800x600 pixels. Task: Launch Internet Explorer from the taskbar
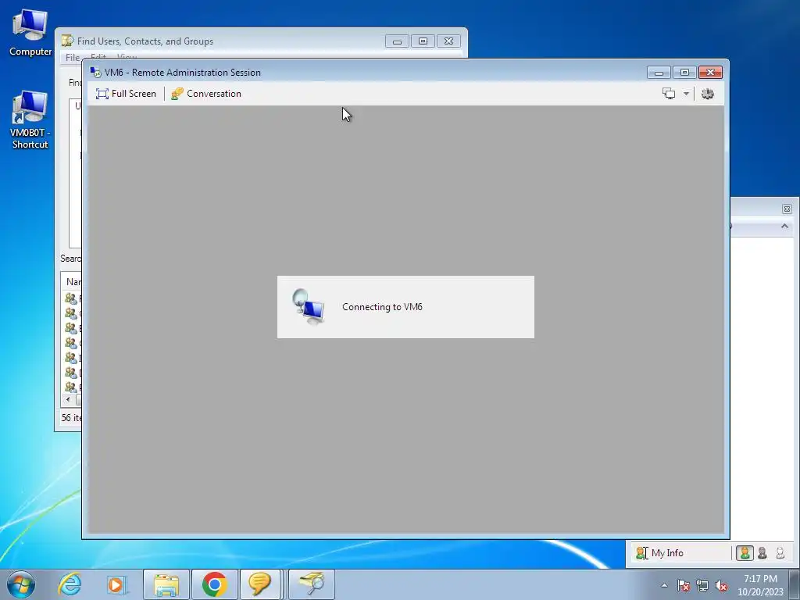(70, 584)
